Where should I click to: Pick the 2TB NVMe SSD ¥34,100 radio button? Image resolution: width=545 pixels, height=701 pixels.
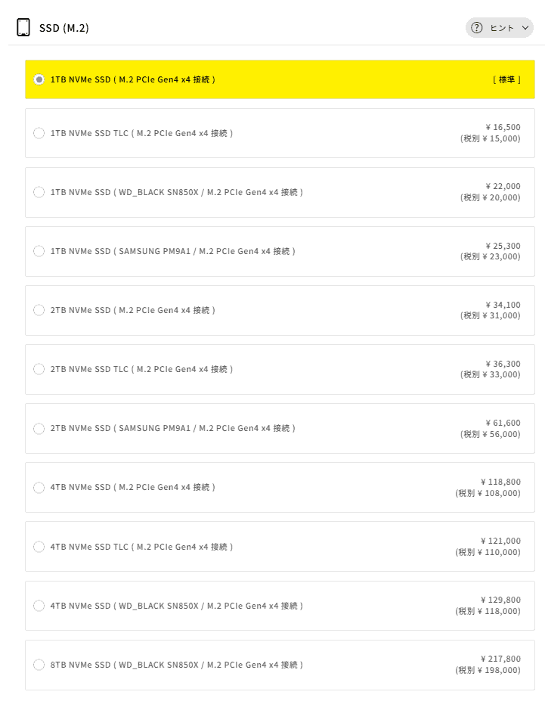tap(39, 310)
